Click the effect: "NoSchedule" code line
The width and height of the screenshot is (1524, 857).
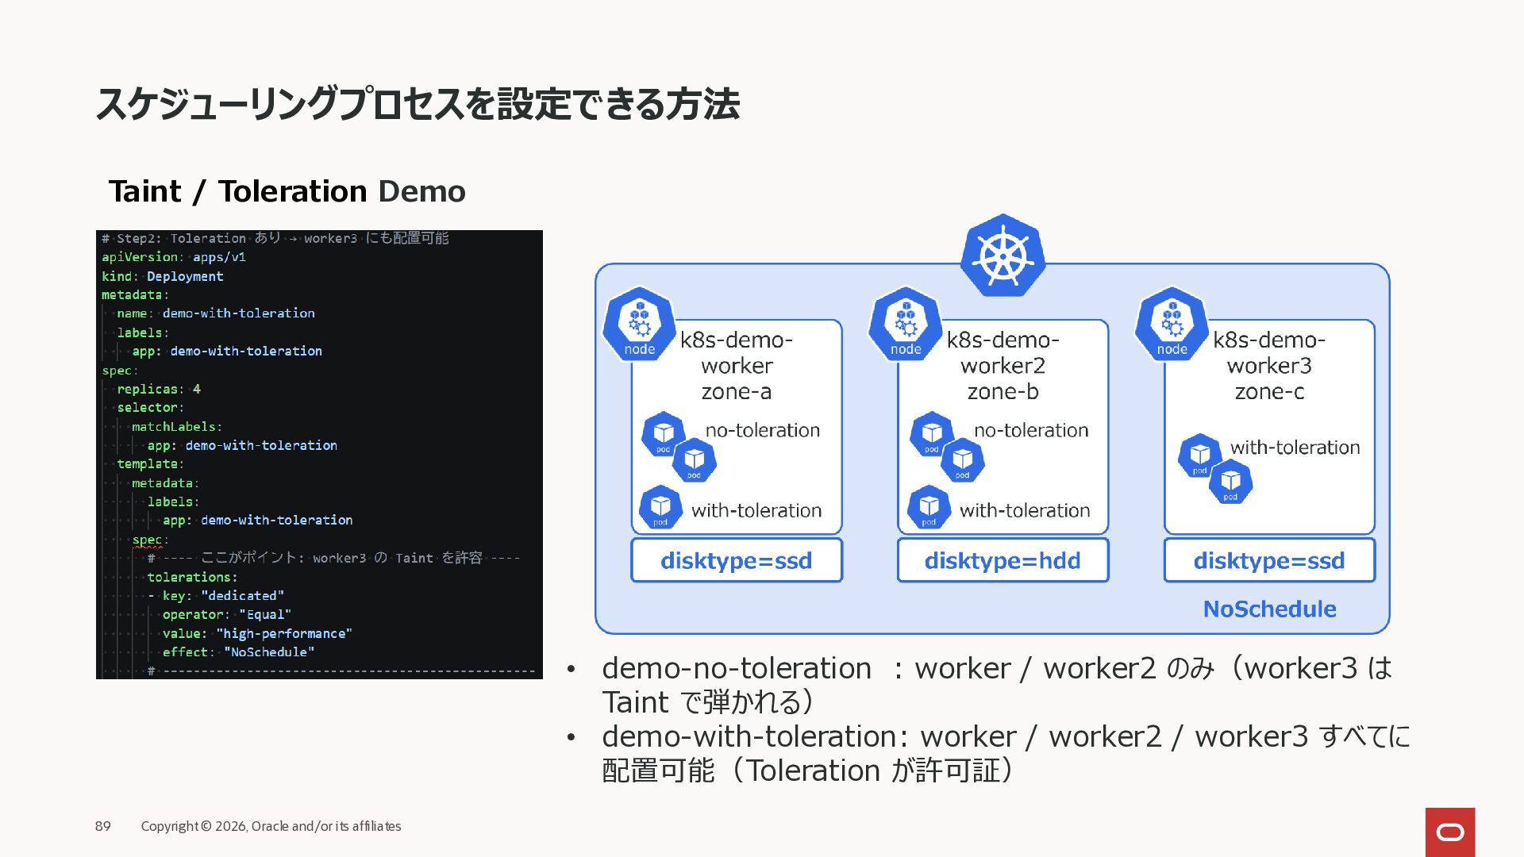(x=238, y=651)
